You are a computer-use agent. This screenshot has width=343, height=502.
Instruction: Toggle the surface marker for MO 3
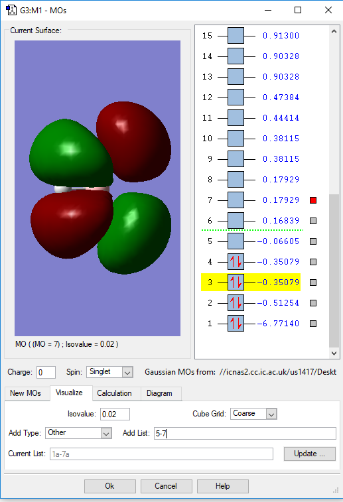point(313,282)
